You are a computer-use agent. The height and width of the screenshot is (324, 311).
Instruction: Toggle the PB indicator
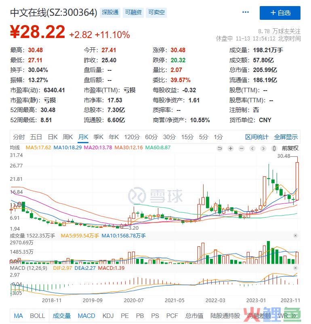coord(140,316)
